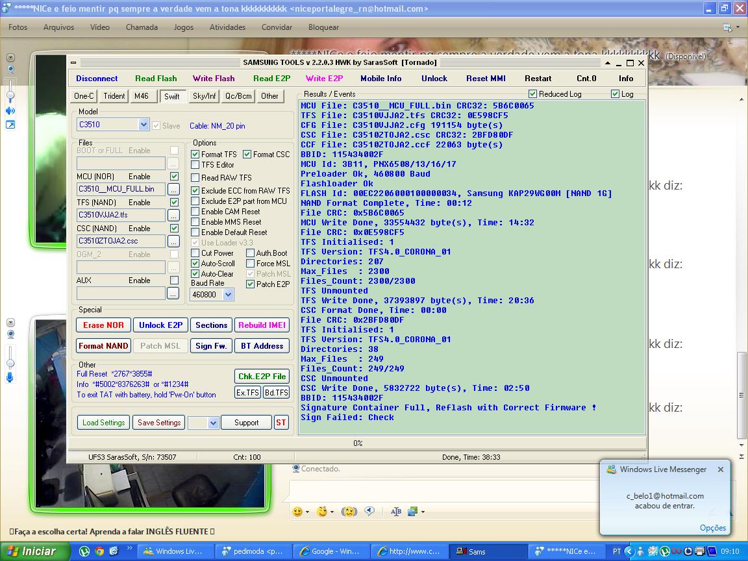Click the Rebuild IMEI button

coord(262,325)
